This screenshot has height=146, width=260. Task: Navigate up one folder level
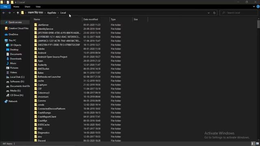tap(18, 13)
